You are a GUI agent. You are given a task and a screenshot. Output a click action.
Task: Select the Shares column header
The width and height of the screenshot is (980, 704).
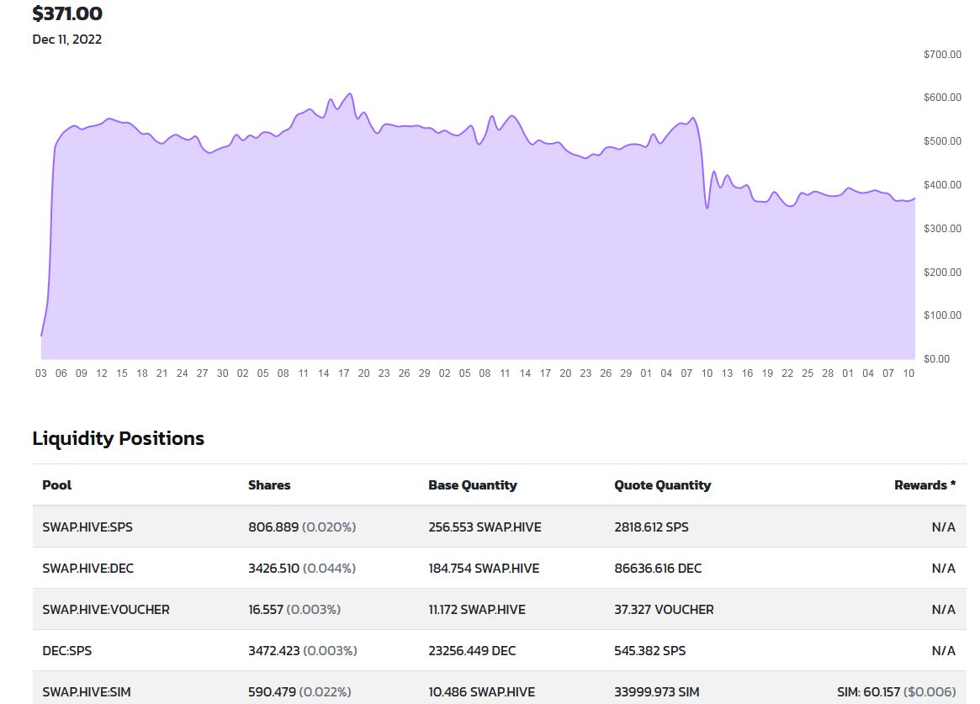pos(269,485)
